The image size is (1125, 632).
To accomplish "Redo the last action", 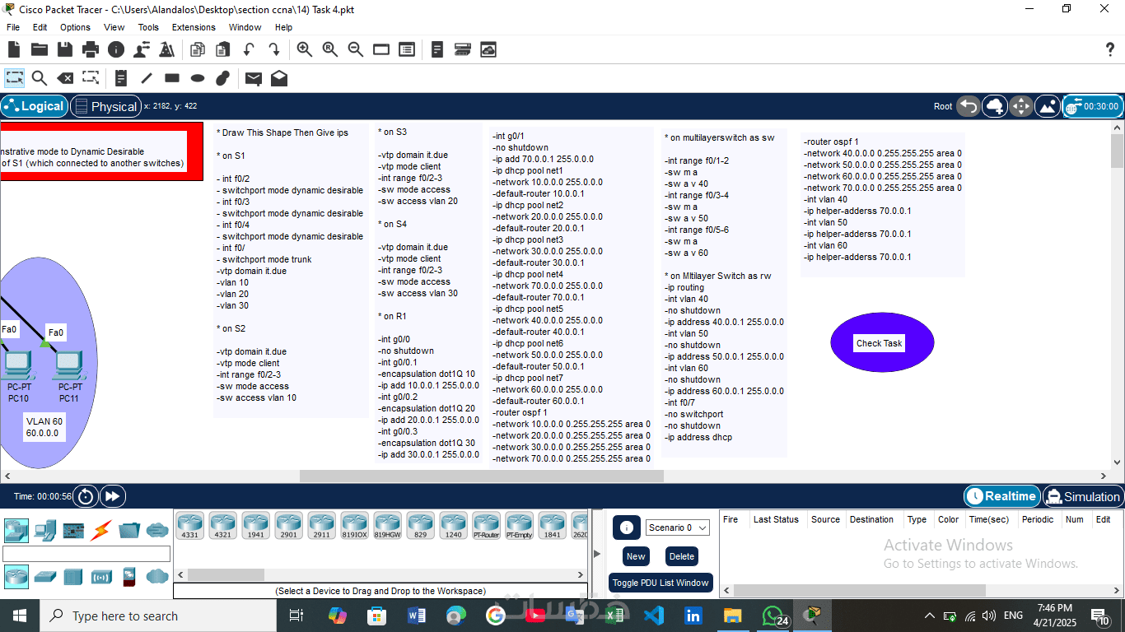I will tap(273, 49).
